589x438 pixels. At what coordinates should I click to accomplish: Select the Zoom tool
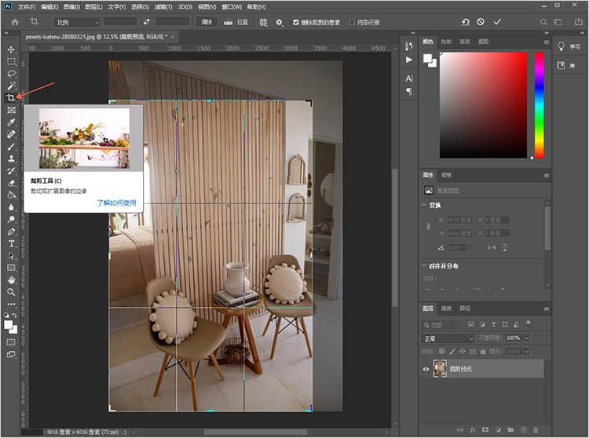[x=11, y=292]
